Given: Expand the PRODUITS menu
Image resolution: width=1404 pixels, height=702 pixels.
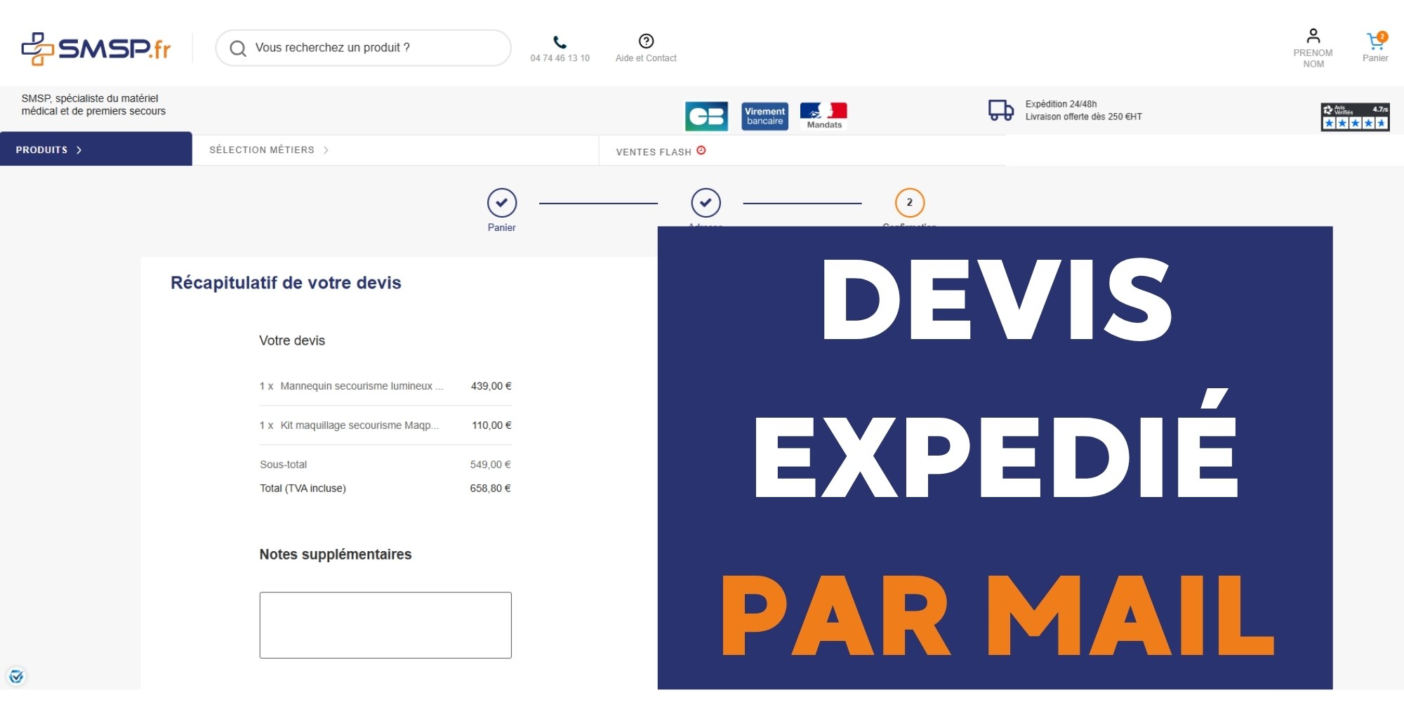Looking at the screenshot, I should point(49,150).
